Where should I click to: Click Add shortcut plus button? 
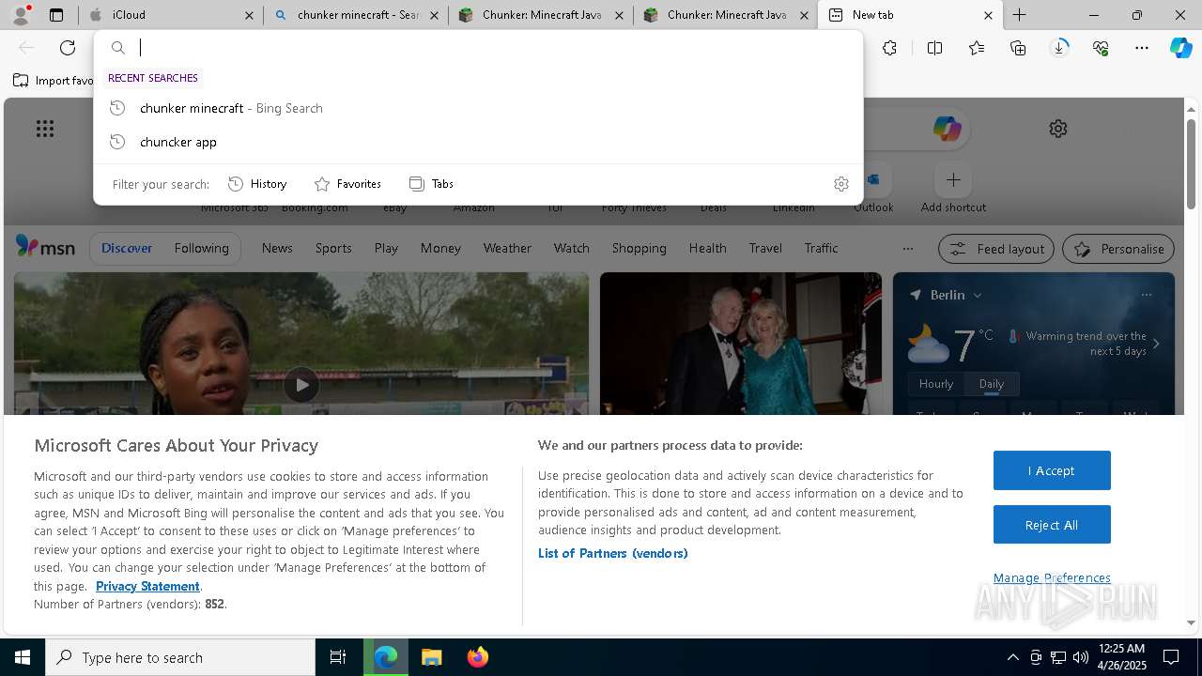tap(953, 179)
